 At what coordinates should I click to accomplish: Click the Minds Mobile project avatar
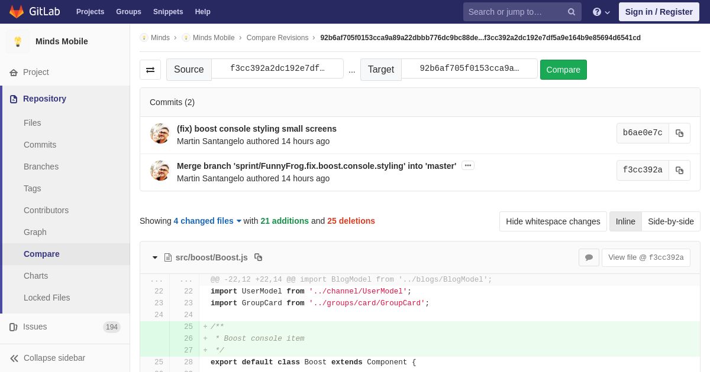coord(18,41)
